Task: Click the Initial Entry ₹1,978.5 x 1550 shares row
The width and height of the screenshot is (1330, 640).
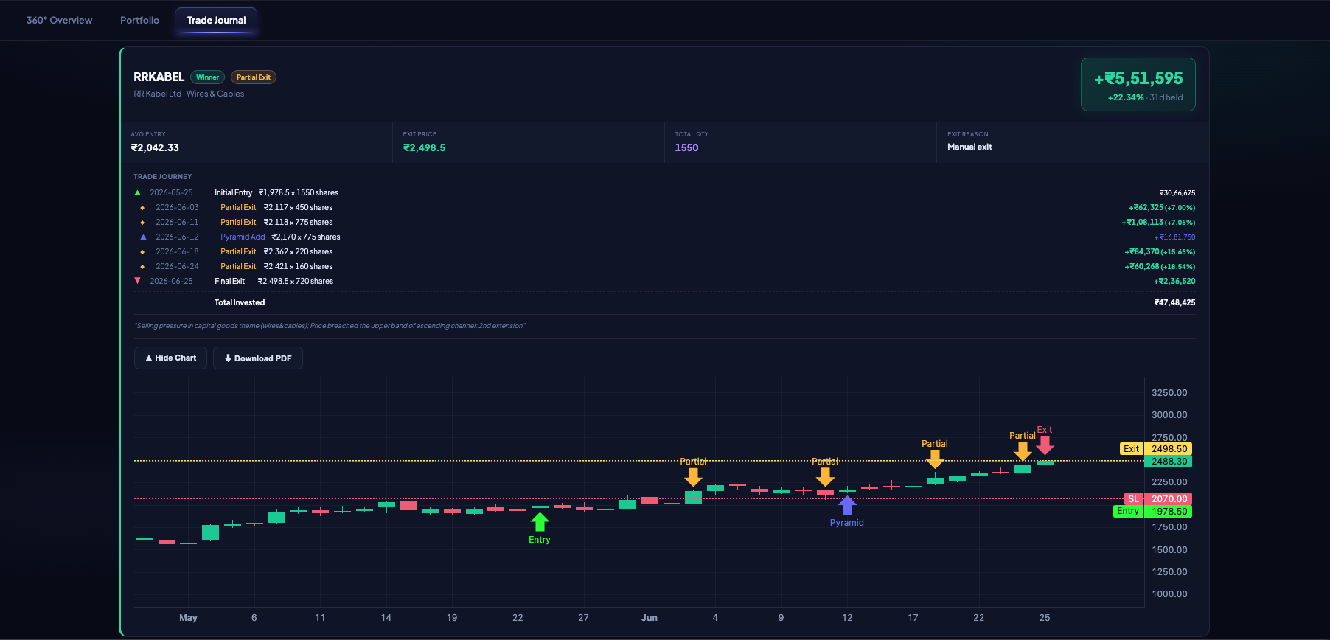Action: (664, 192)
